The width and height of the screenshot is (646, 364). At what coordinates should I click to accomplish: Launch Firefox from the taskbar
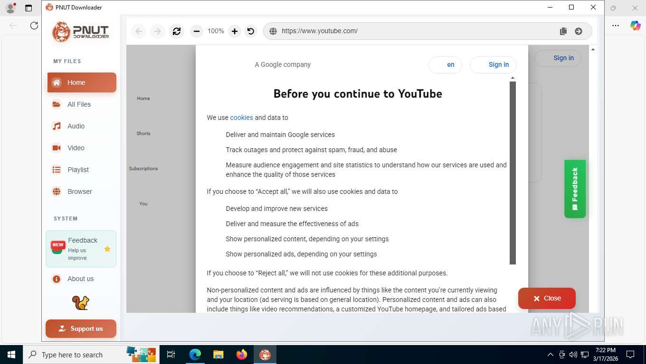tap(242, 355)
